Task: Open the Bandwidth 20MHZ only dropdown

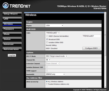Action: click(x=55, y=74)
